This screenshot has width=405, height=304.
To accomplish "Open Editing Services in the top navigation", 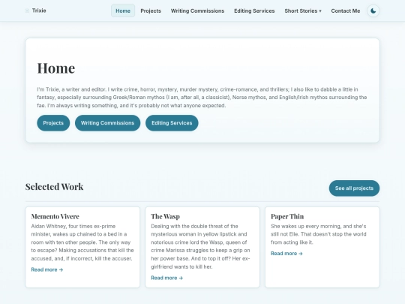I will click(x=254, y=11).
